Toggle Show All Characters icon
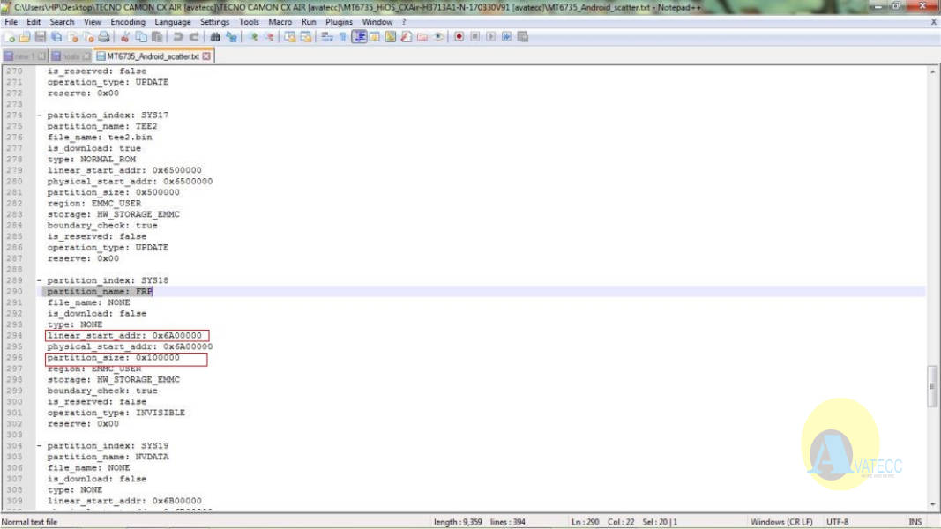 click(x=343, y=37)
